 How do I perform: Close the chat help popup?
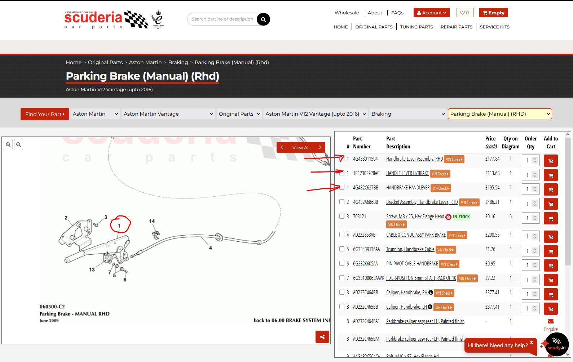[531, 343]
